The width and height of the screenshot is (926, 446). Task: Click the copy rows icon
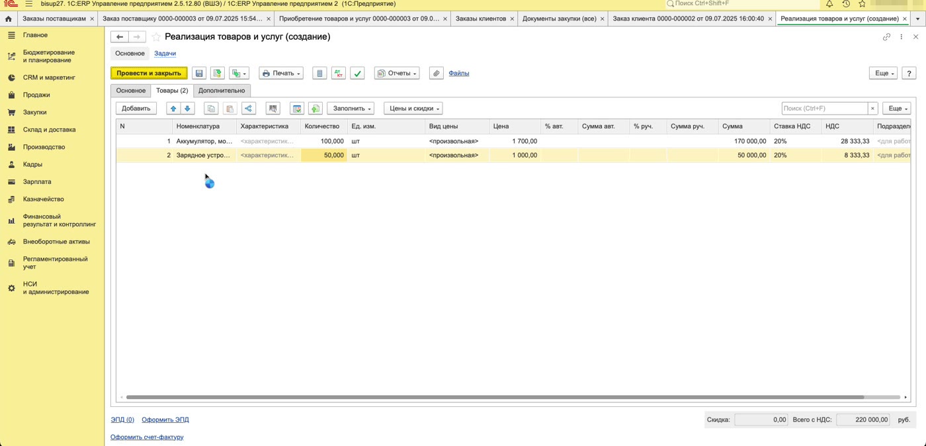point(211,109)
